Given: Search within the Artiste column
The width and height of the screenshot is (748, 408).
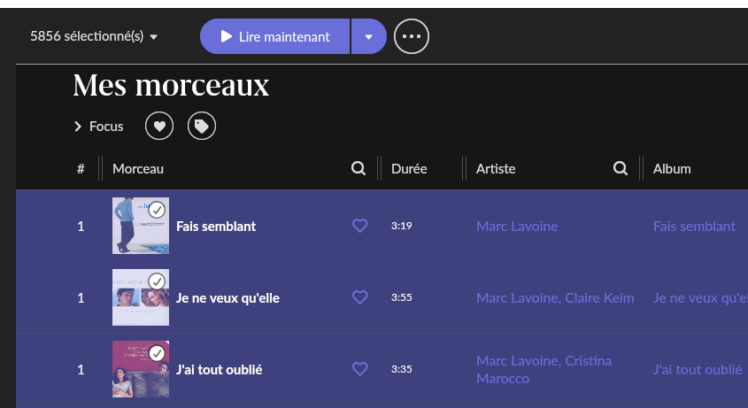Looking at the screenshot, I should [x=621, y=168].
